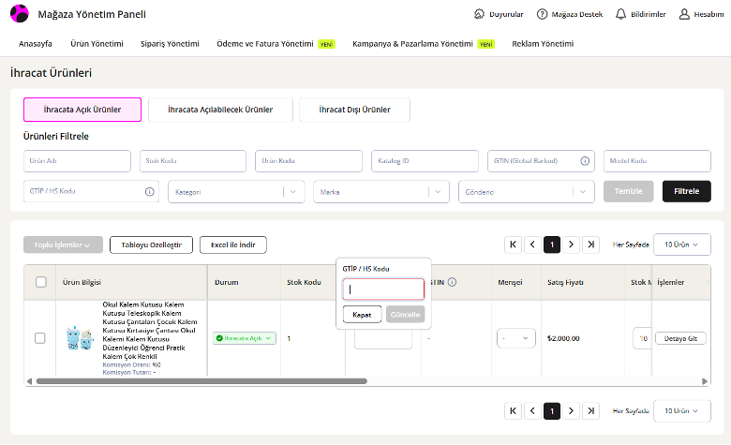The width and height of the screenshot is (731, 445).
Task: Open Bildirimler bell icon
Action: (620, 14)
